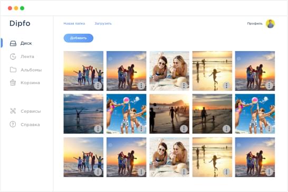288x192 pixels.
Task: Open three-dot menu on first sunset group photo
Action: coord(98,86)
